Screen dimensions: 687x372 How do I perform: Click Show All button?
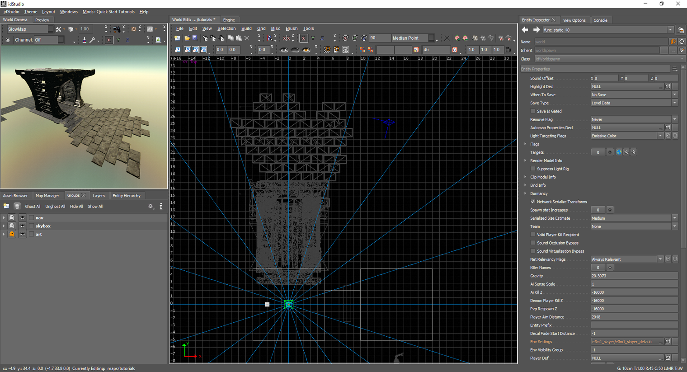[95, 207]
